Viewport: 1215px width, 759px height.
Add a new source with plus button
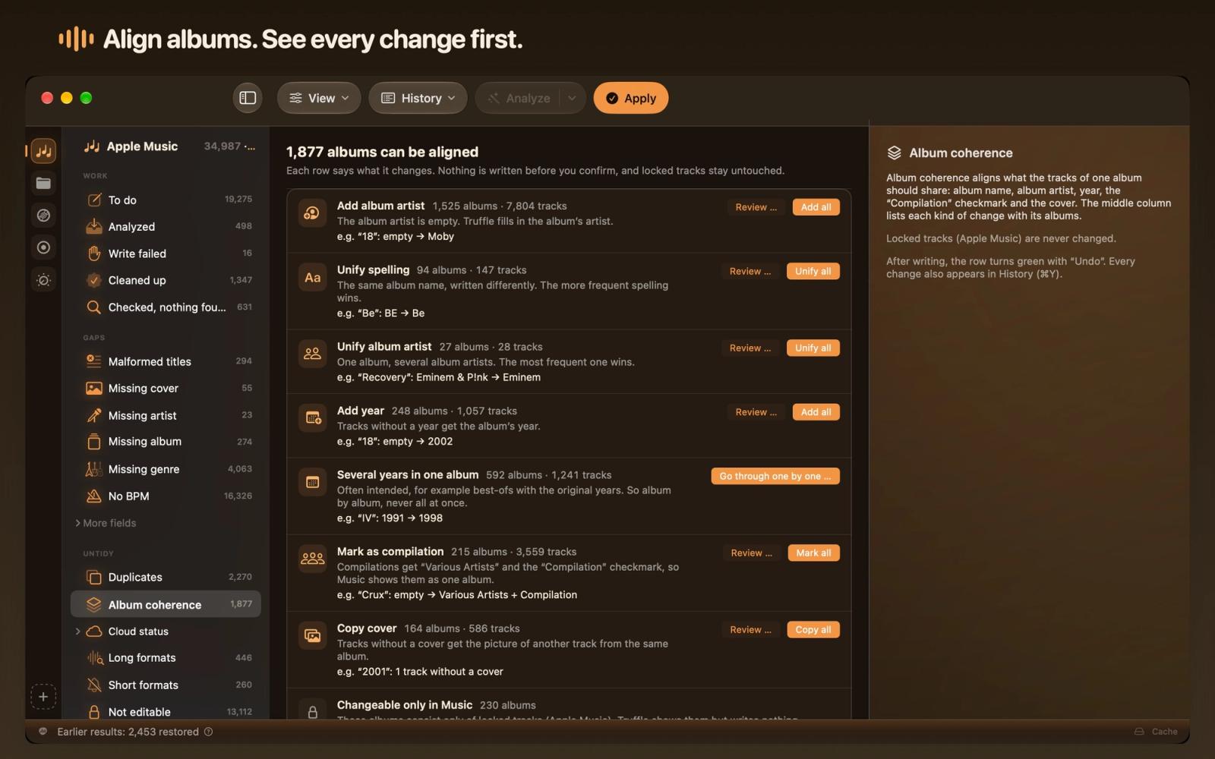click(43, 697)
